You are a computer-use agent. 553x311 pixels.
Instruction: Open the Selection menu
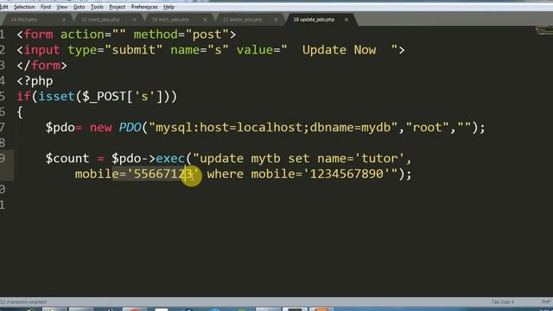point(24,7)
